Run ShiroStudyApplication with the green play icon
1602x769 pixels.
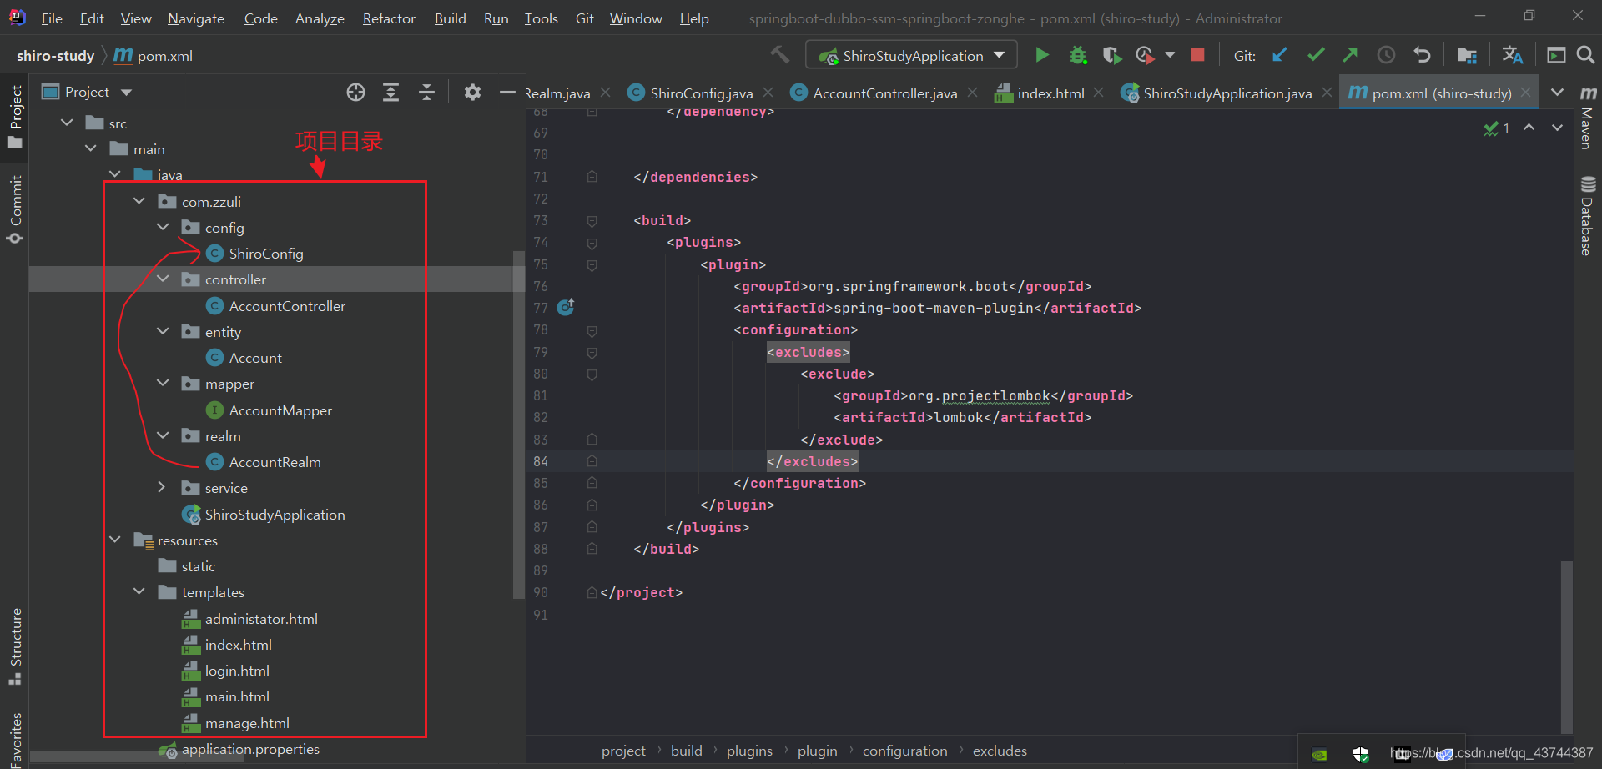click(x=1042, y=55)
